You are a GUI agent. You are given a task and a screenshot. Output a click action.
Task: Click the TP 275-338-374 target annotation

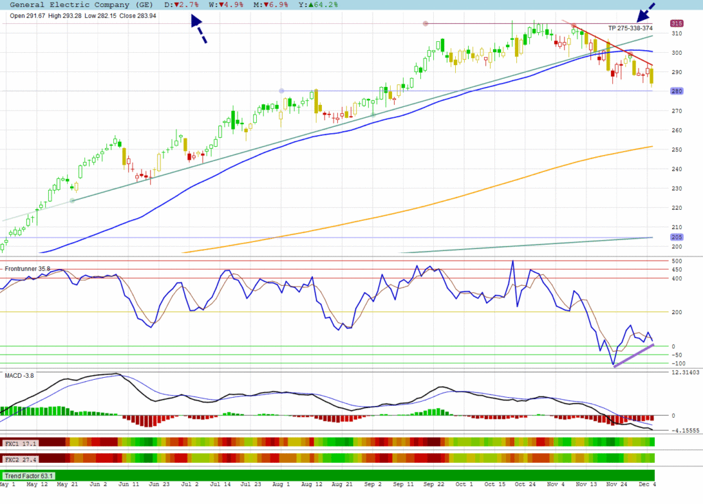(x=631, y=28)
